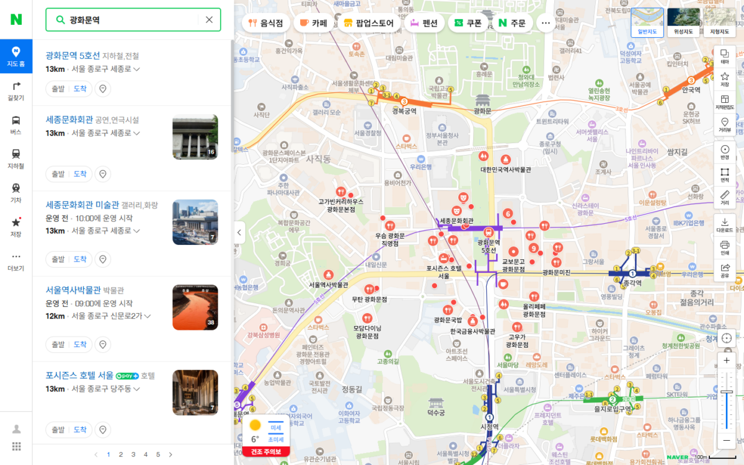Screen dimensions: 744x465
Task: Collapse the search results side panel
Action: tap(239, 233)
